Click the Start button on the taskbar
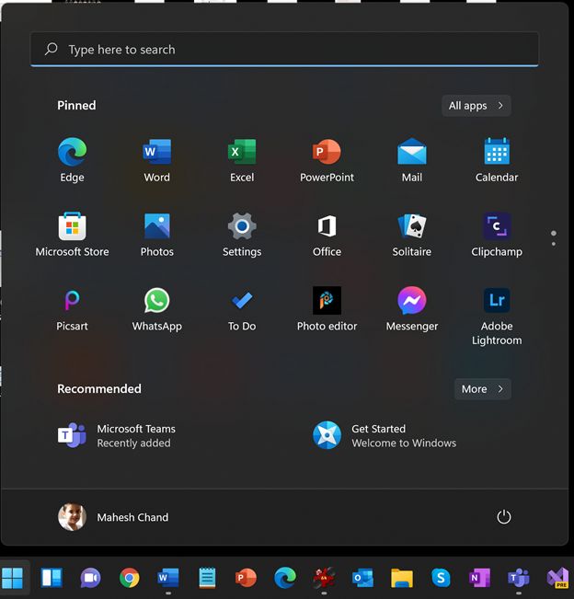 13,577
